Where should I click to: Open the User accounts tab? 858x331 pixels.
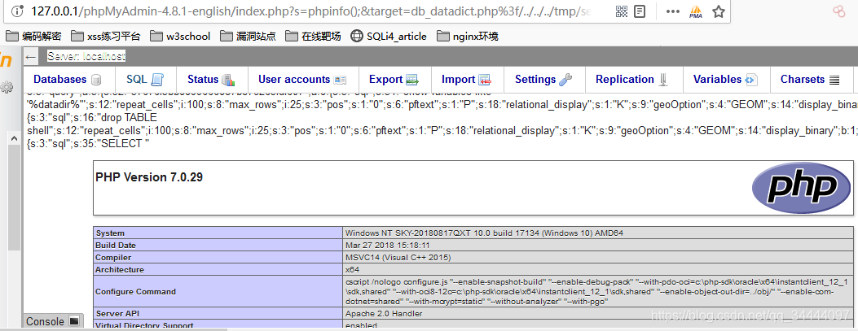click(302, 80)
